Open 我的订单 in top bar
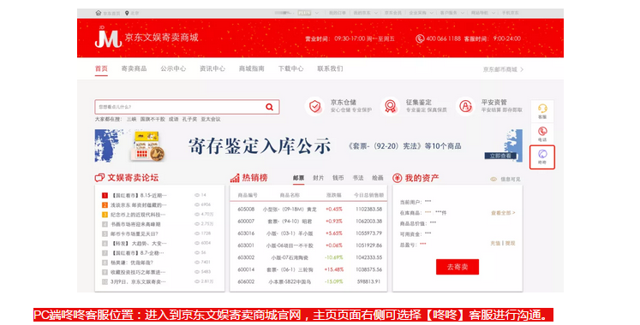The width and height of the screenshot is (640, 325). point(338,13)
